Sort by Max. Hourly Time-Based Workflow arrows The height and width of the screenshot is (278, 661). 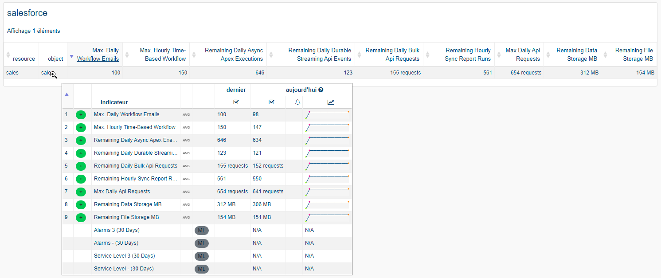coord(127,55)
